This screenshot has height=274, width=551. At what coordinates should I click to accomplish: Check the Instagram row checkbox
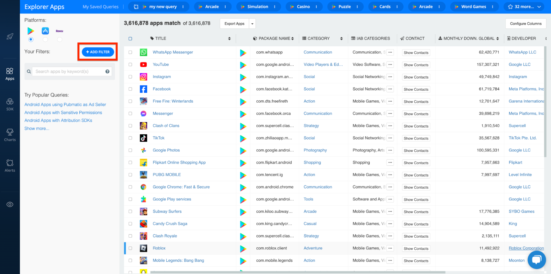point(130,77)
